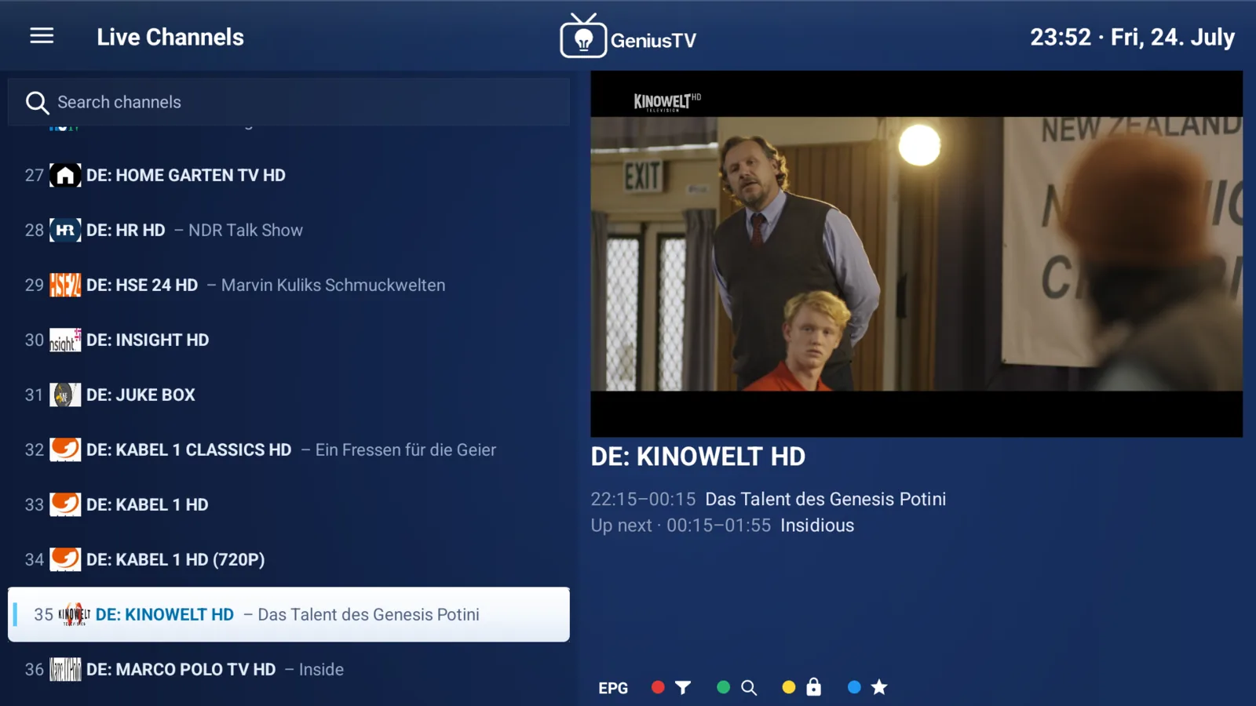Select channel DE: HOME GARTEN TV HD
Viewport: 1256px width, 706px height.
(289, 175)
